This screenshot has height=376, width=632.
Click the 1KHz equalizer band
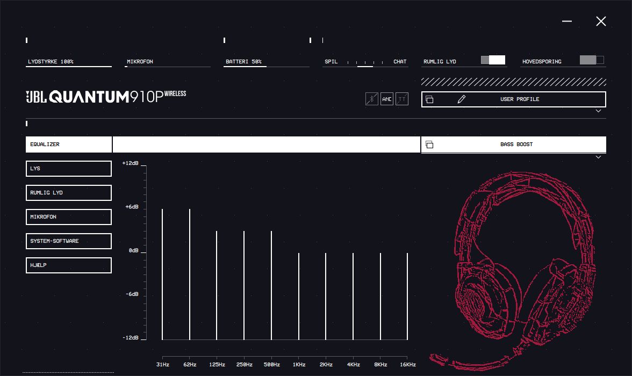click(299, 296)
